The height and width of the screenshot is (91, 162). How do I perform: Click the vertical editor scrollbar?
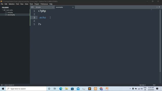point(160,41)
